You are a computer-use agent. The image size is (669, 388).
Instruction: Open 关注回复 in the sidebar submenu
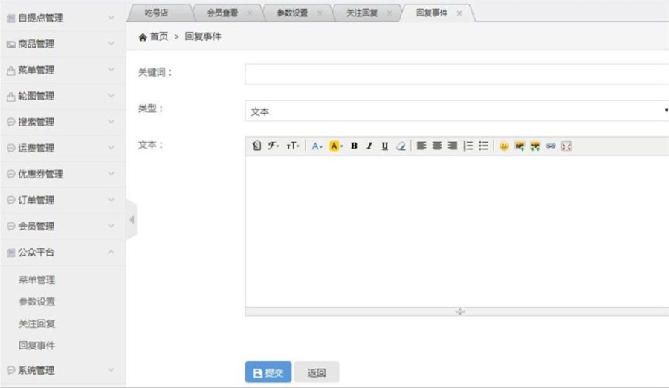coord(37,324)
